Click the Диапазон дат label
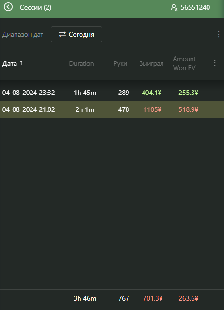This screenshot has width=224, height=310. click(23, 34)
